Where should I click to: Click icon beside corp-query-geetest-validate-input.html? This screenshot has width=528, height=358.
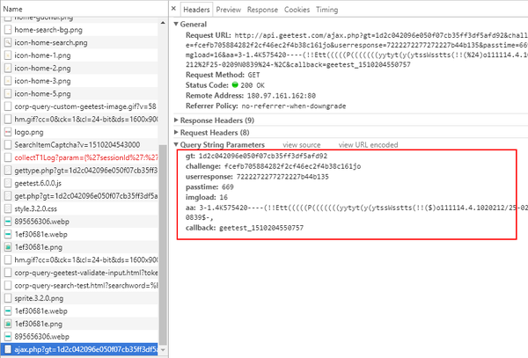(x=8, y=273)
